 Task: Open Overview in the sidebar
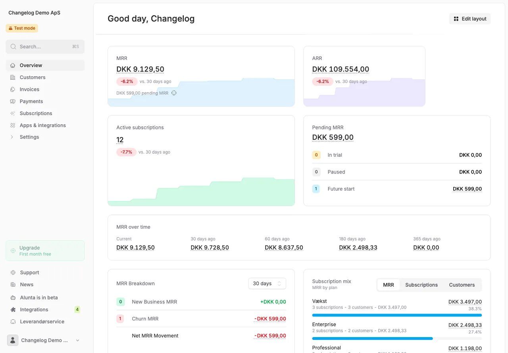pos(45,66)
